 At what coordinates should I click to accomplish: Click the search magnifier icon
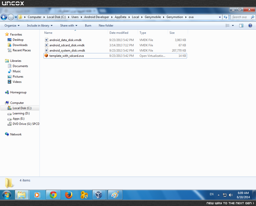tap(252, 17)
